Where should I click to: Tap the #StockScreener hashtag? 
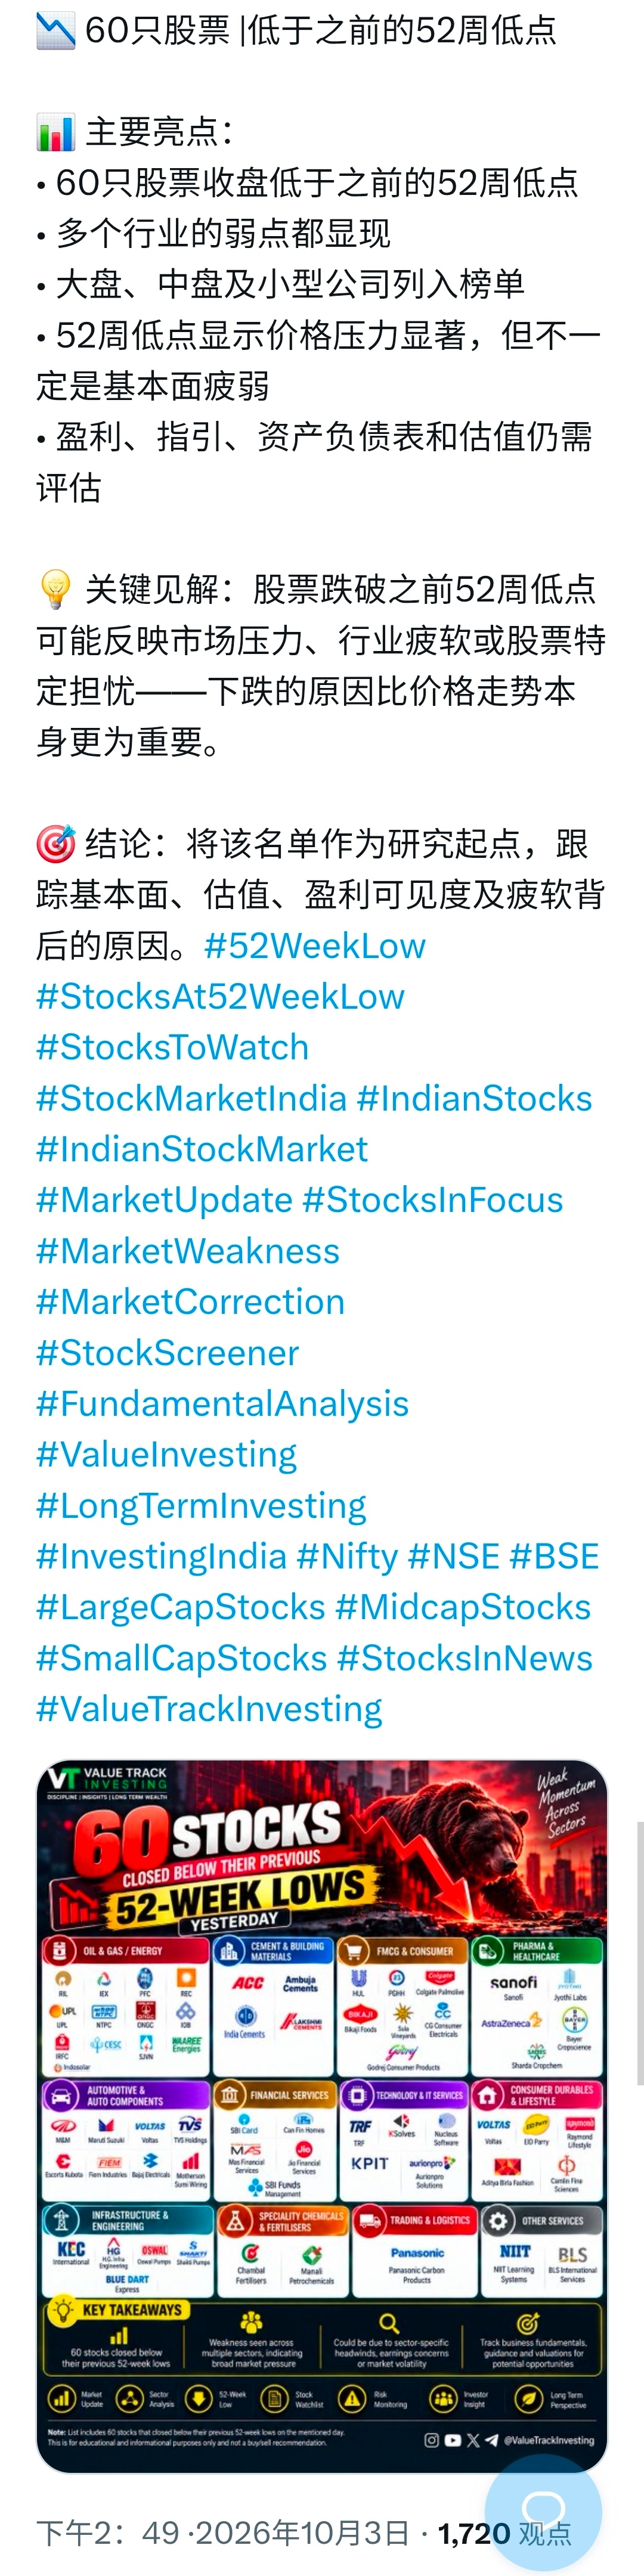click(167, 1353)
